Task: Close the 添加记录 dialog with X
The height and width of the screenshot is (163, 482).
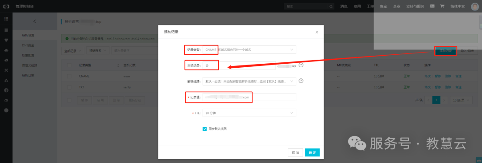Action: 316,32
